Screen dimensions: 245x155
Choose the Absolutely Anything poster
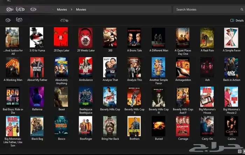(x=61, y=67)
